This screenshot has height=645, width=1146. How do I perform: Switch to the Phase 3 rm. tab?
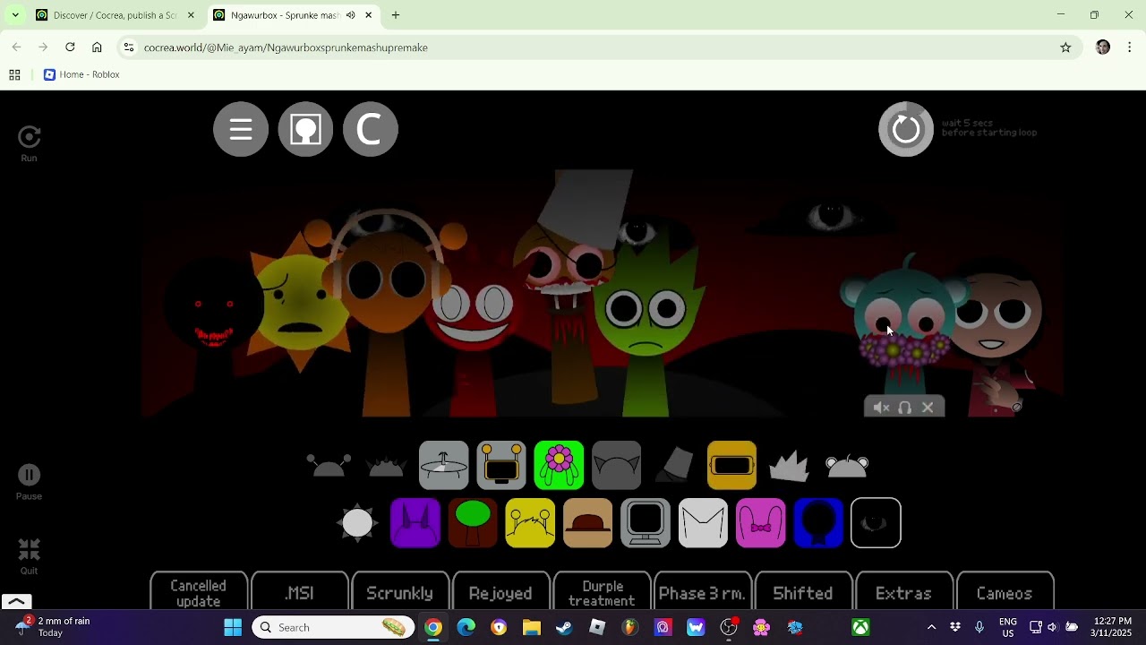[x=703, y=592]
